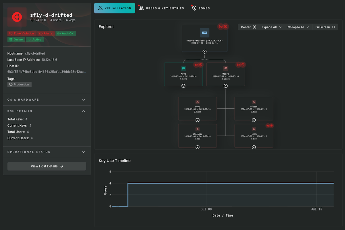
Task: Expand the Operational Status section
Action: tap(83, 152)
